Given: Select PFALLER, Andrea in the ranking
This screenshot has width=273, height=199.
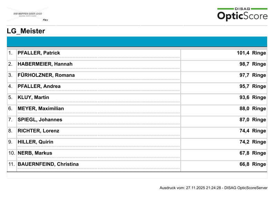Looking at the screenshot, I should point(39,86).
